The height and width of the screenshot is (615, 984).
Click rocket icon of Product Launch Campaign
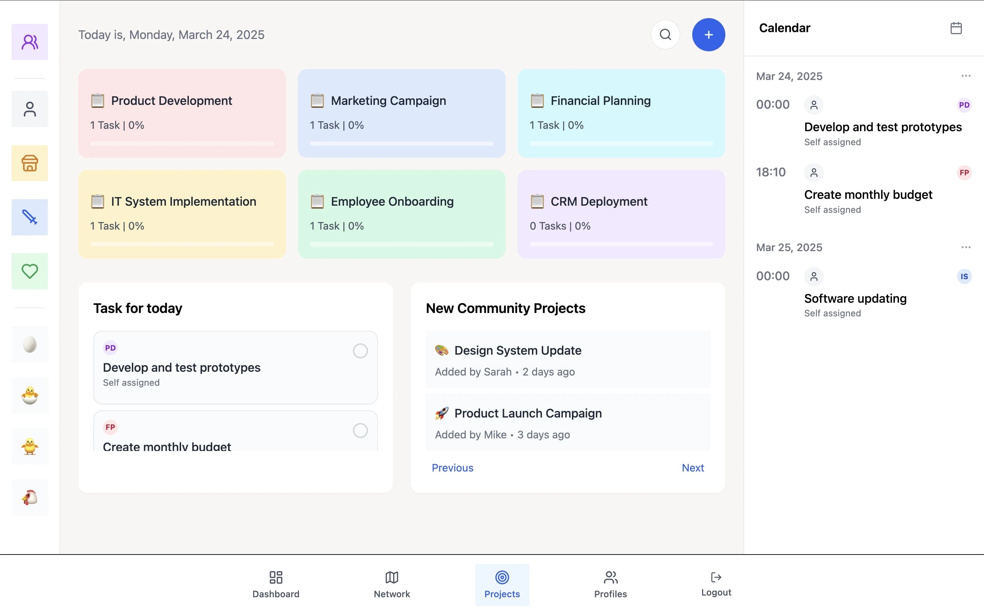pos(441,413)
